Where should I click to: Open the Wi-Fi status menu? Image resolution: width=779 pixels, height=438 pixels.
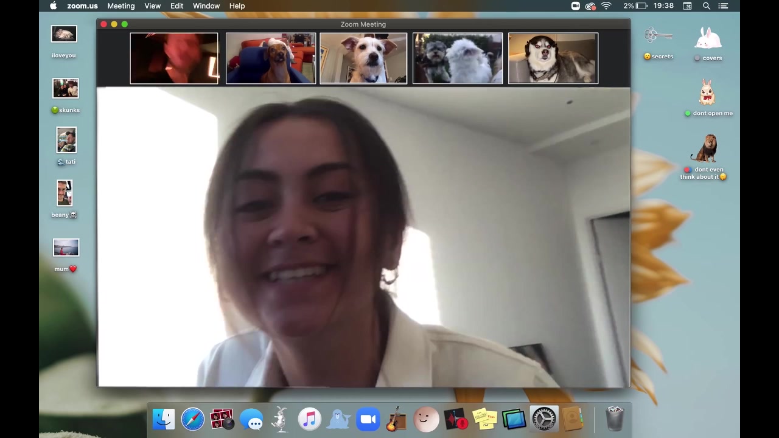pos(606,6)
